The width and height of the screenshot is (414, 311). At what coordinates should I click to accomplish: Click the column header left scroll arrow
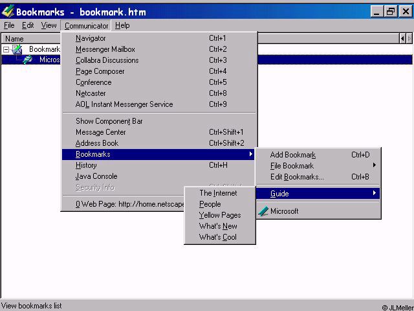pos(402,39)
